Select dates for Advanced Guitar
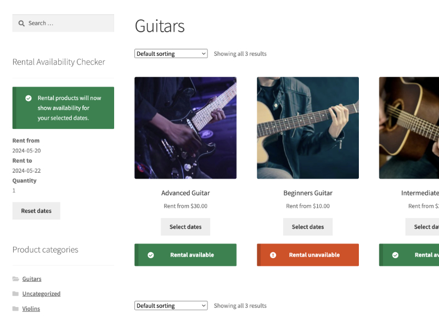This screenshot has height=329, width=439. pyautogui.click(x=185, y=227)
